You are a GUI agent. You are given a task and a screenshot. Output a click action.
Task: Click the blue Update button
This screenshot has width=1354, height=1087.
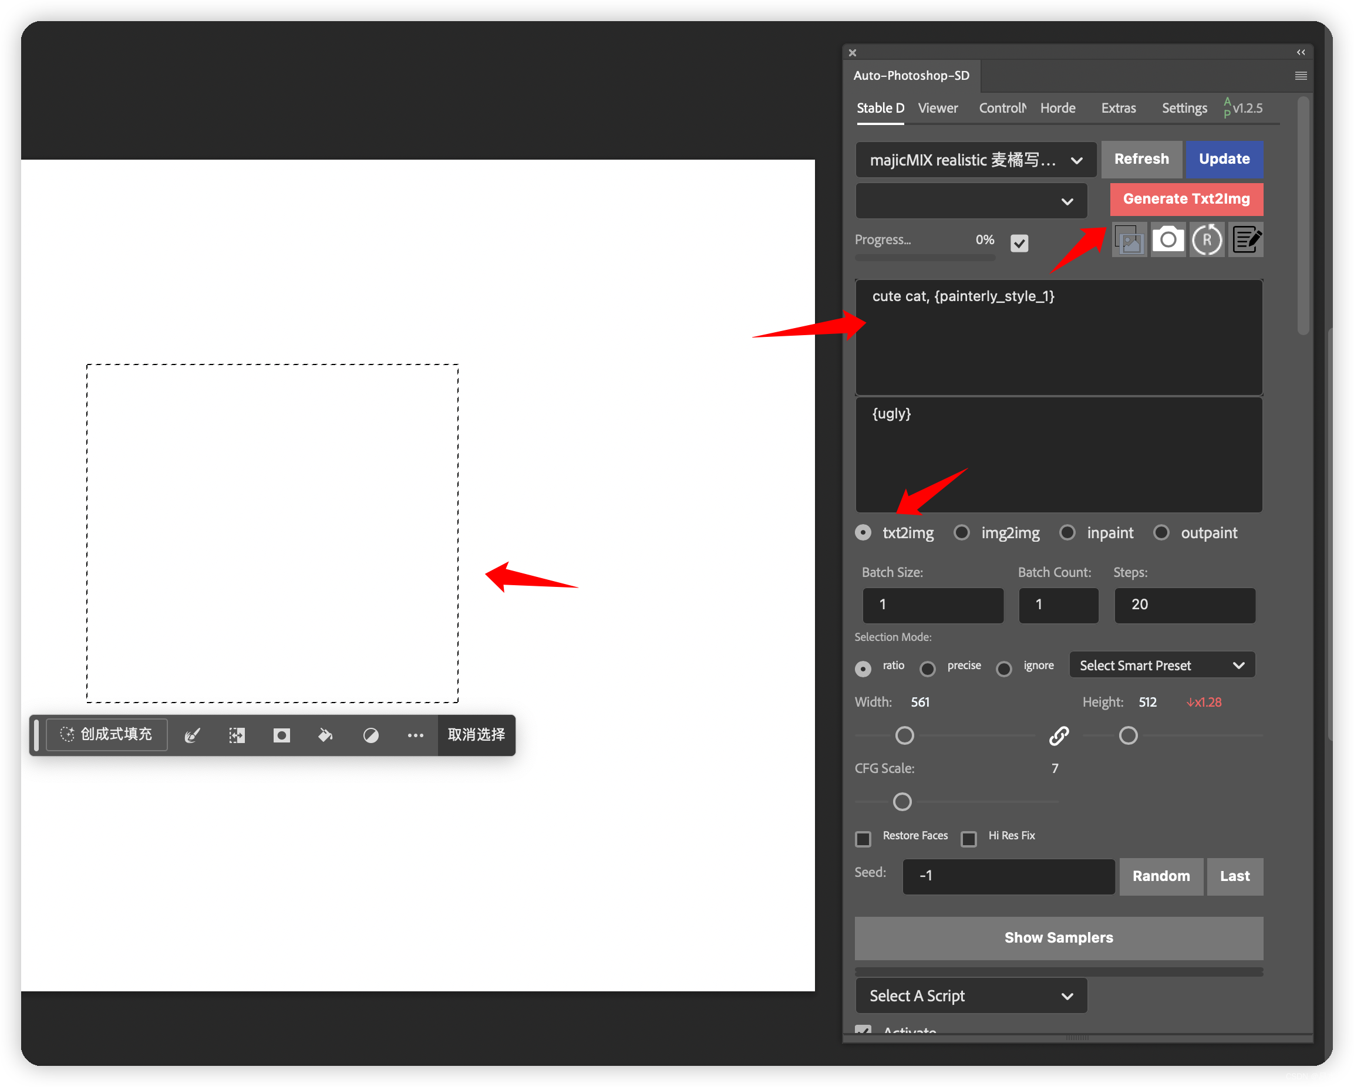tap(1224, 159)
